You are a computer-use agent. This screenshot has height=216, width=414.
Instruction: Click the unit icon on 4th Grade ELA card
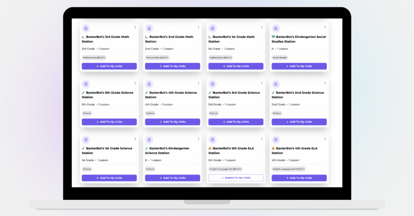pyautogui.click(x=276, y=140)
